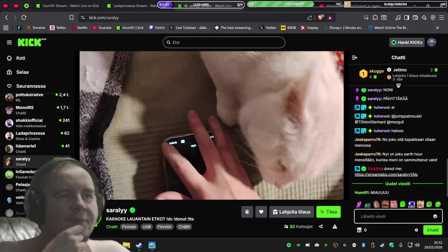
Task: Go back to the previous page
Action: tap(6, 17)
